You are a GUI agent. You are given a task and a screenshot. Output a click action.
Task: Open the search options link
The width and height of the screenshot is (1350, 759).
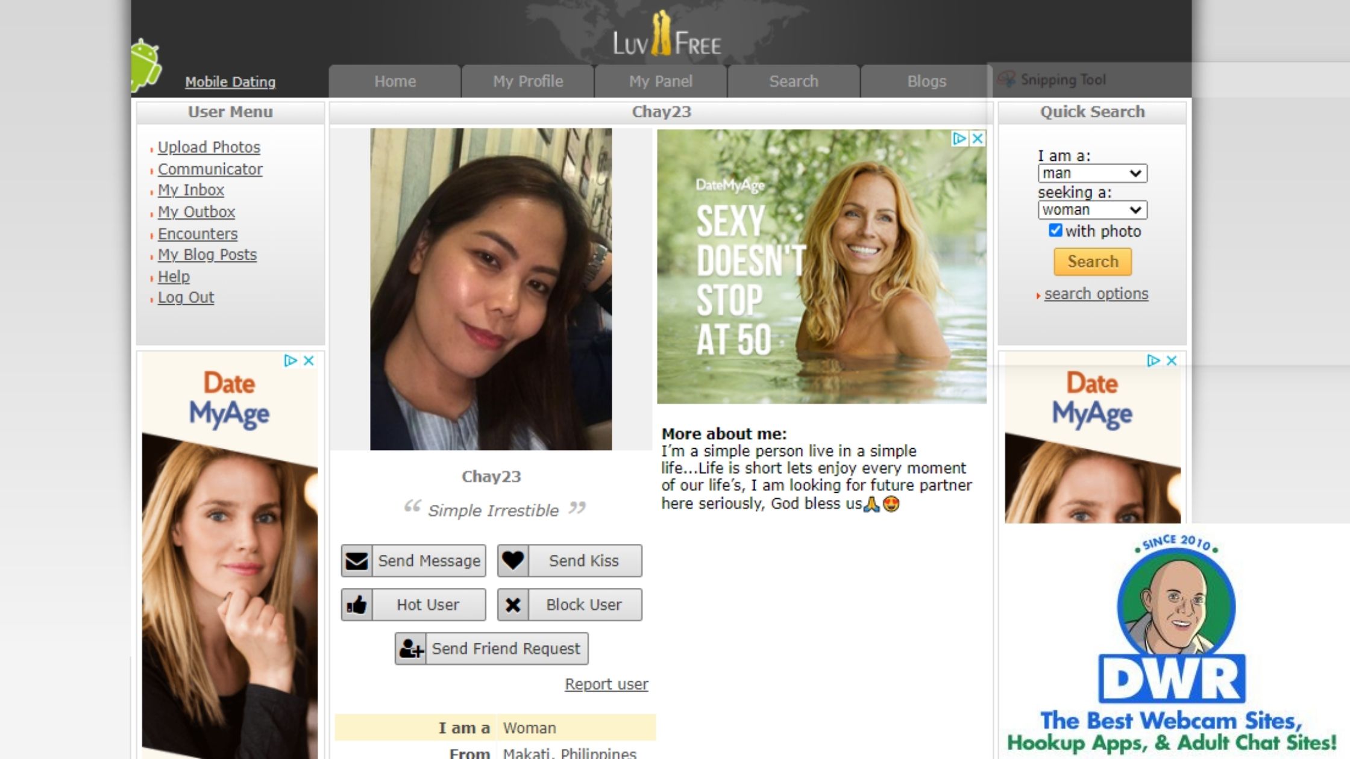(x=1096, y=294)
